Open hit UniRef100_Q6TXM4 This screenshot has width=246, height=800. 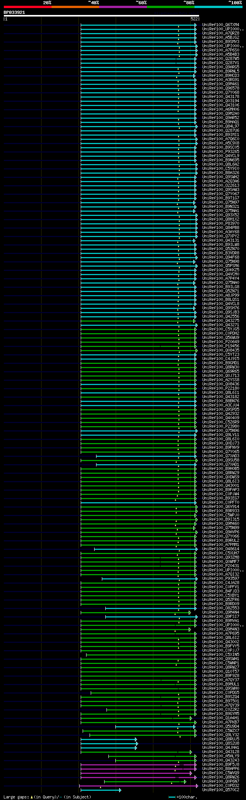pos(221,25)
